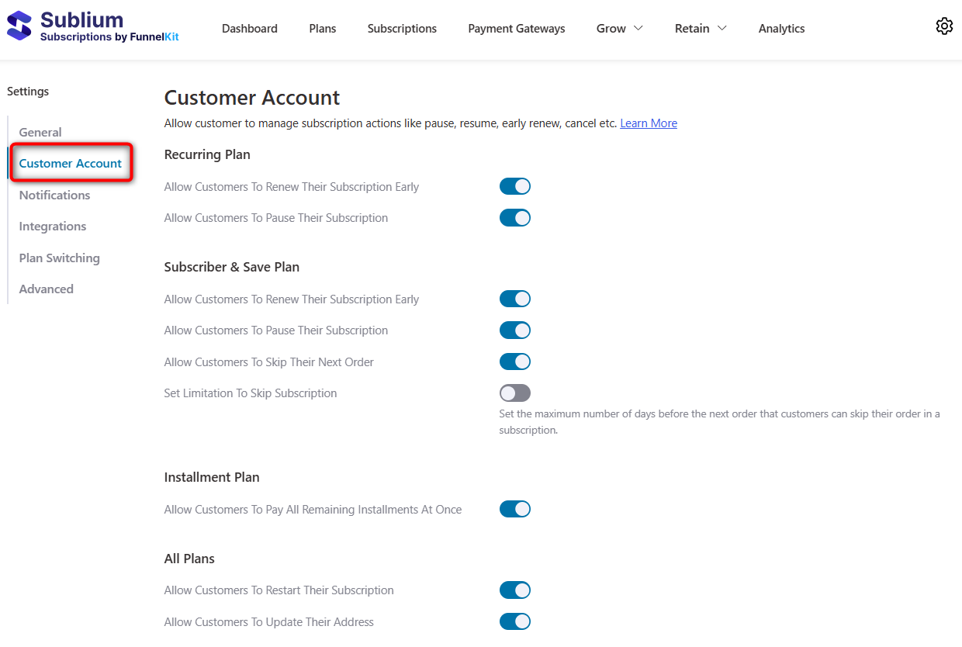The height and width of the screenshot is (647, 962).
Task: Click the Sublium logo icon
Action: pos(19,26)
